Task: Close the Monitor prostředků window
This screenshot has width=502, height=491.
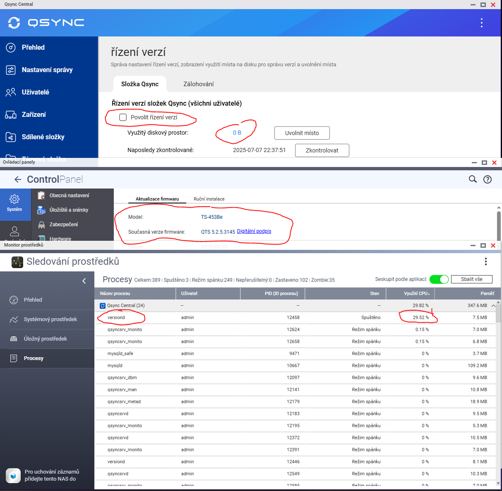Action: click(x=493, y=245)
